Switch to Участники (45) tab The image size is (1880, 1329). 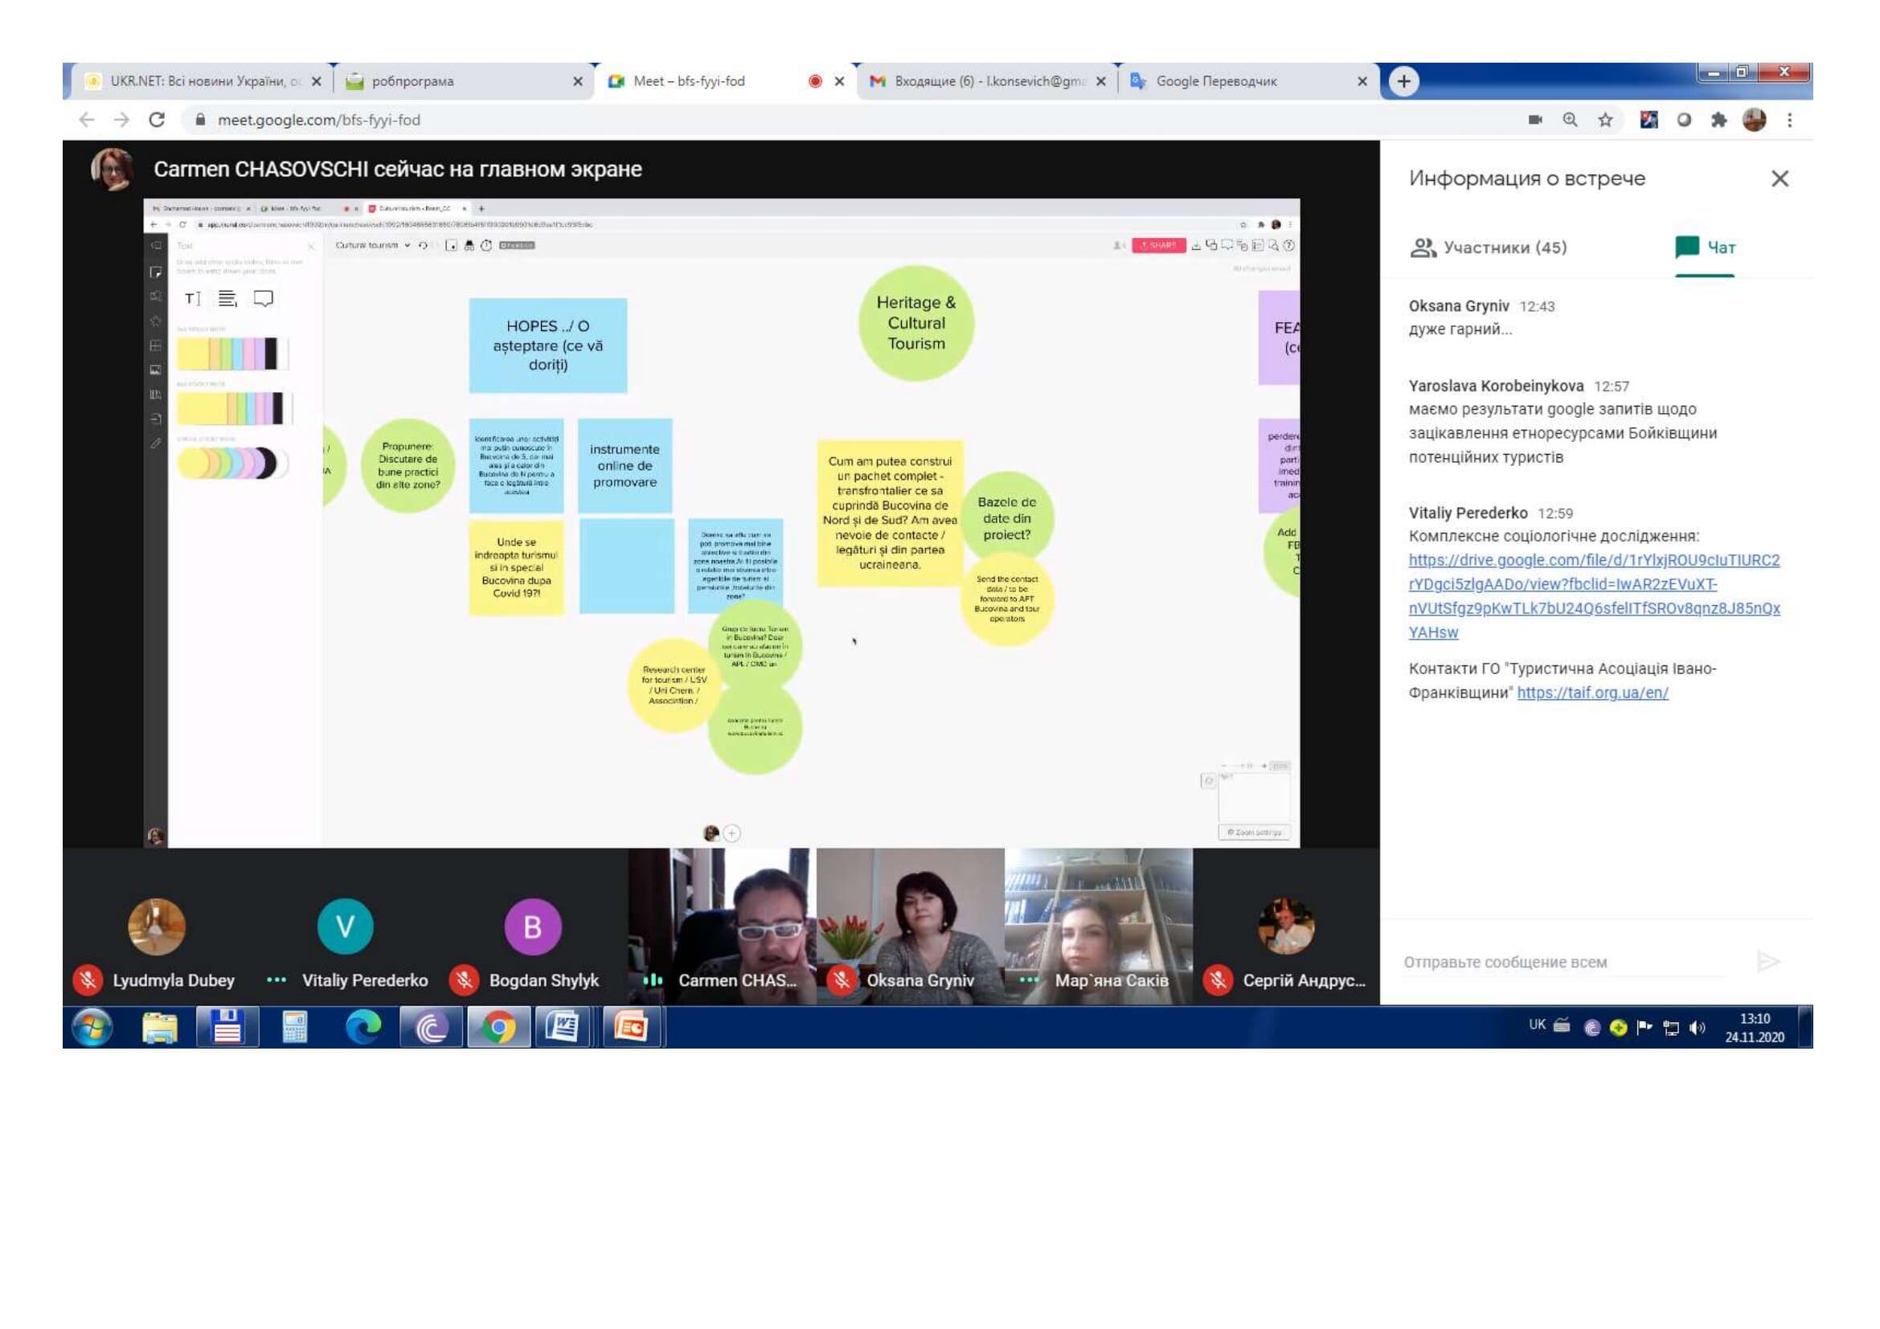coord(1489,247)
